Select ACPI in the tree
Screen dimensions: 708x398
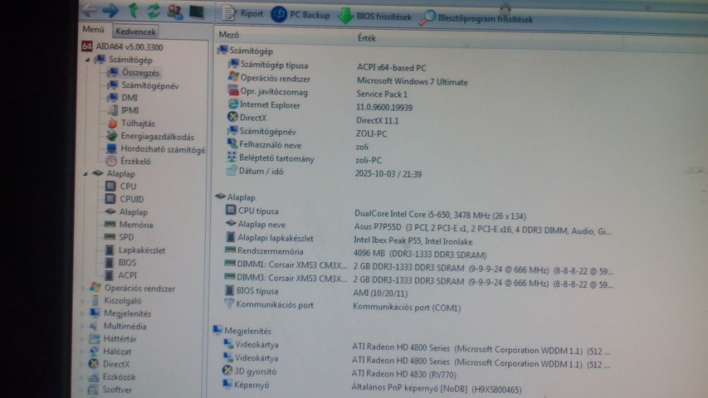127,274
